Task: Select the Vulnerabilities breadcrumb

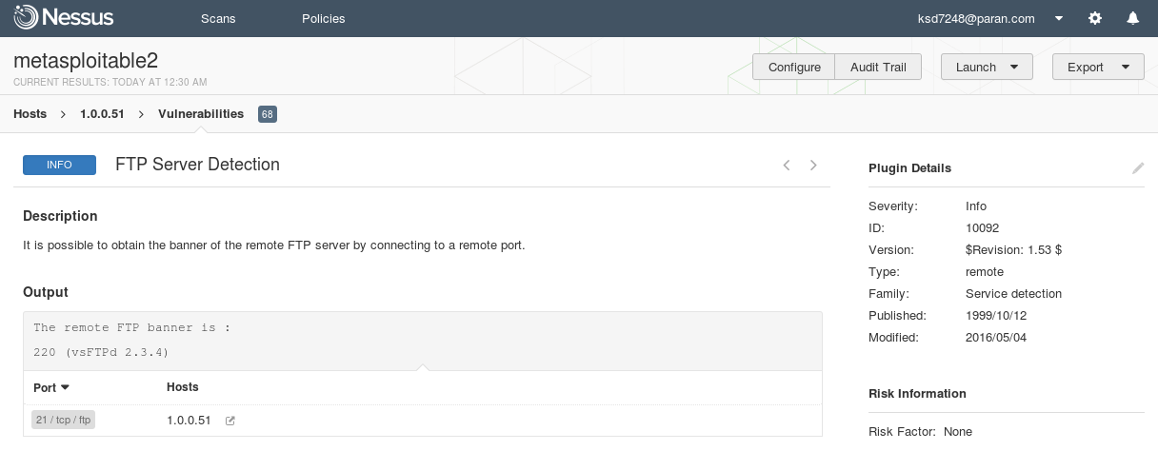Action: [x=201, y=114]
